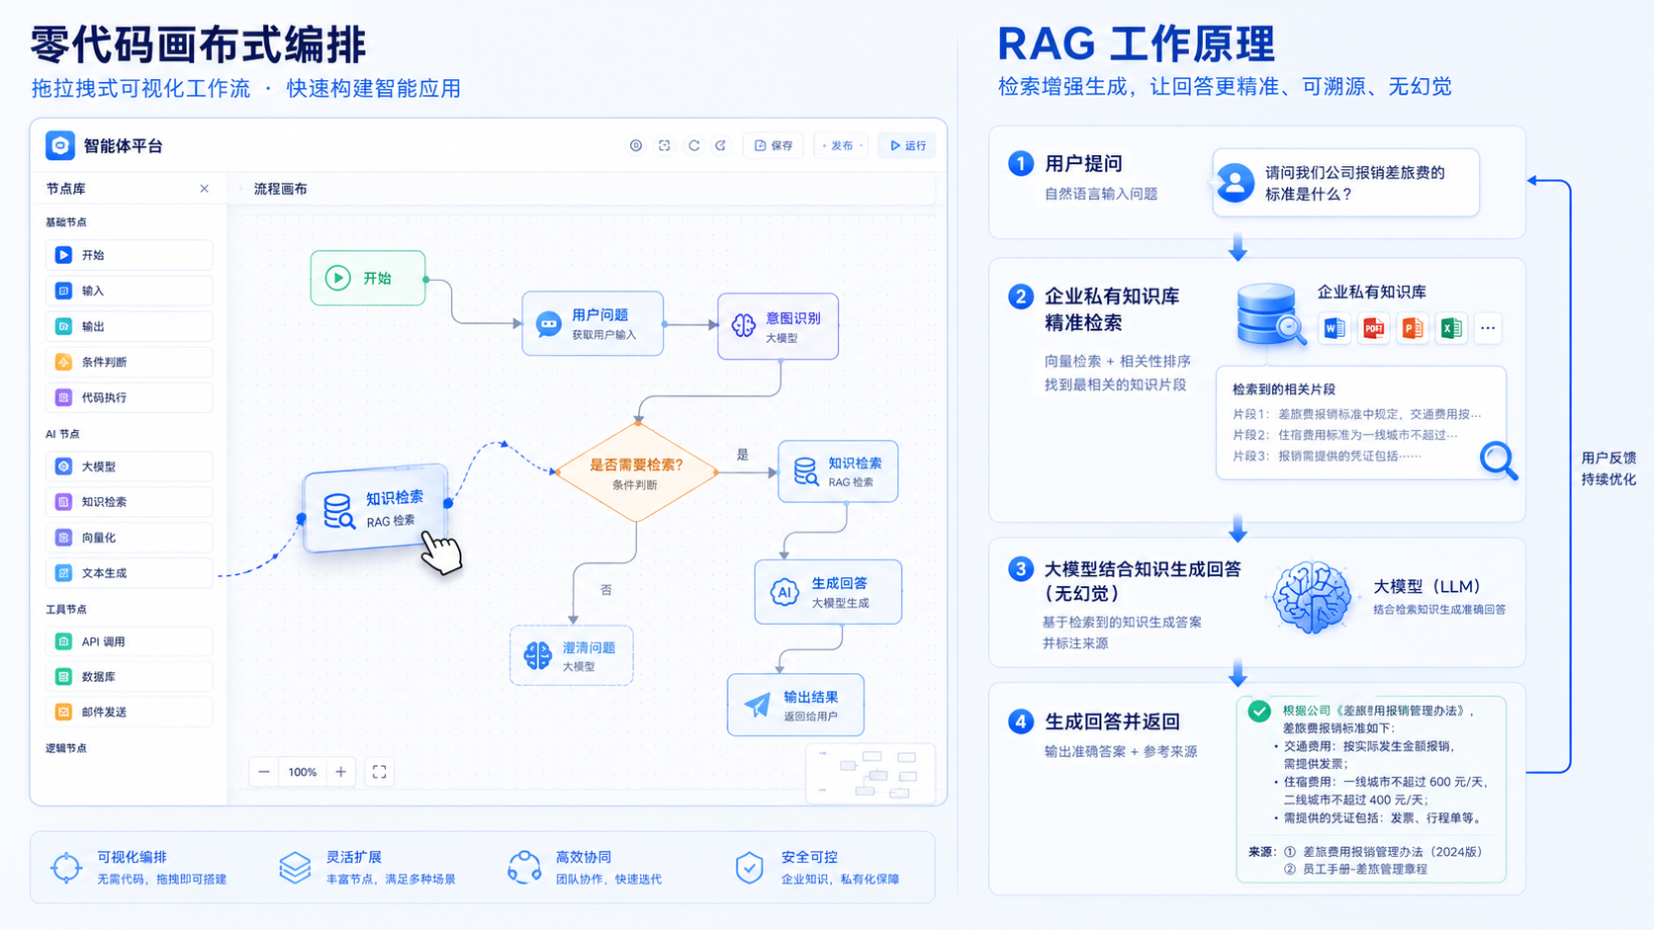Select the green 开始 node on the canvas
The width and height of the screenshot is (1654, 930).
tap(368, 278)
